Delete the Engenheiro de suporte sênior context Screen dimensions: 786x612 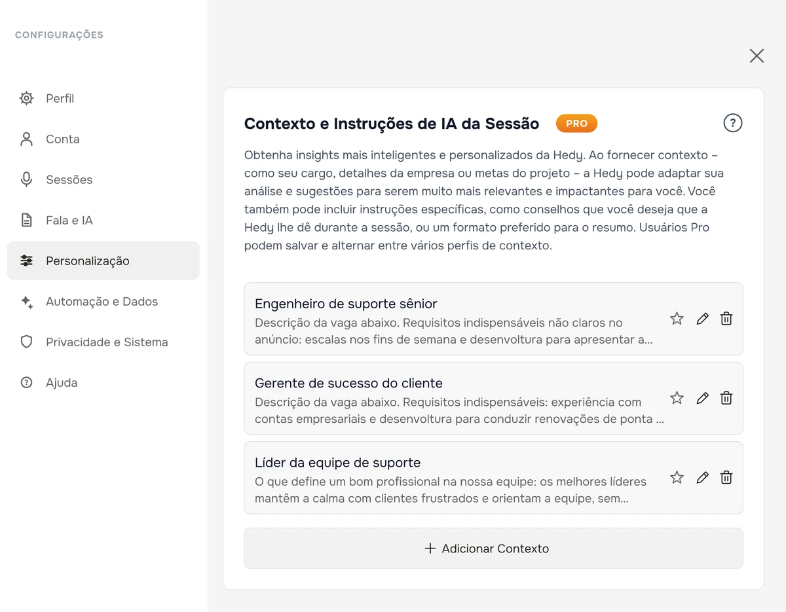click(x=726, y=319)
